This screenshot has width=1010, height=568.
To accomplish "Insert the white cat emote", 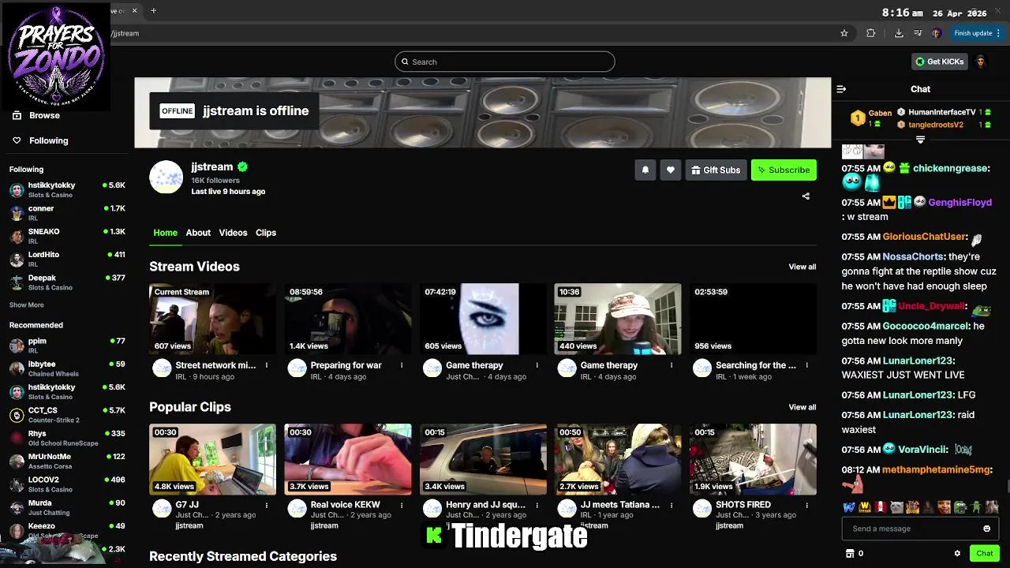I will coord(897,507).
